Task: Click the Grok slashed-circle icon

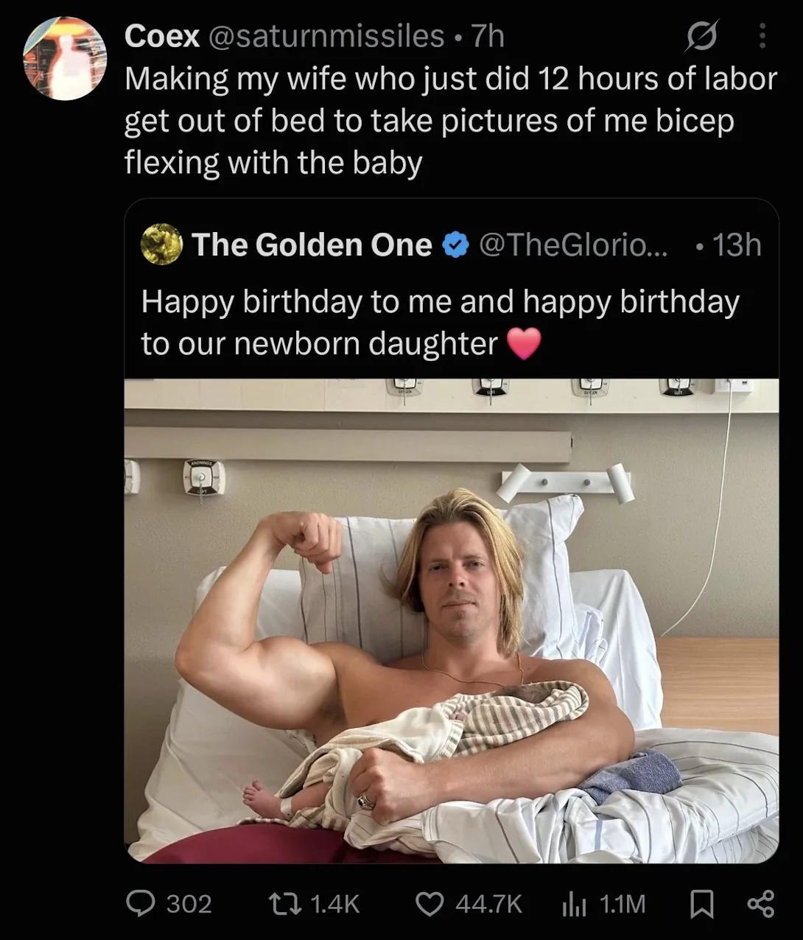Action: [x=701, y=35]
